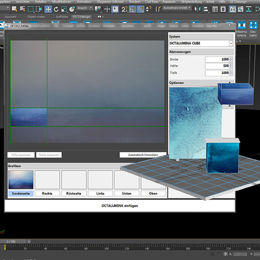The width and height of the screenshot is (260, 260).
Task: Click the Use Pivot Point Center icon
Action: 98,9
